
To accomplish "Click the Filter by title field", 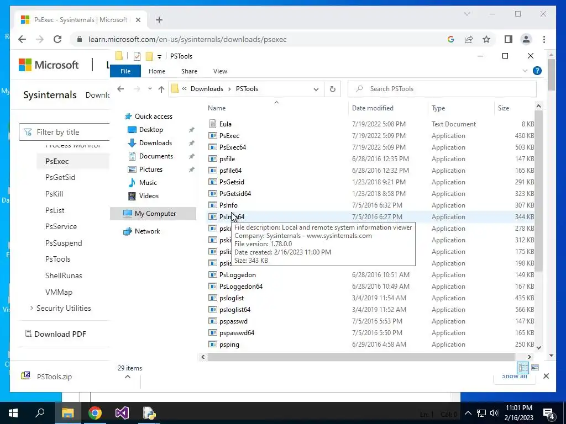I will click(64, 132).
